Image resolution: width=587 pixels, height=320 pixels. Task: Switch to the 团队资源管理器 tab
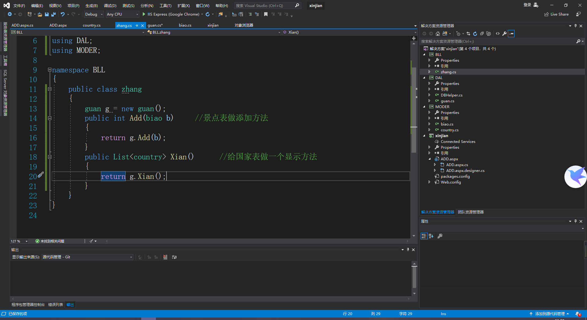(471, 212)
